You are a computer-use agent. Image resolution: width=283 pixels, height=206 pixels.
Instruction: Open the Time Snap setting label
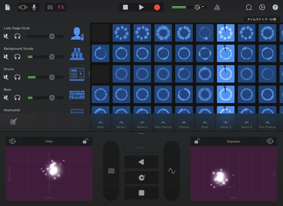pyautogui.click(x=261, y=19)
